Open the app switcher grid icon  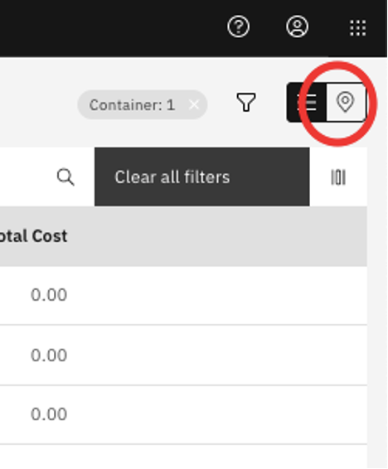(x=358, y=28)
